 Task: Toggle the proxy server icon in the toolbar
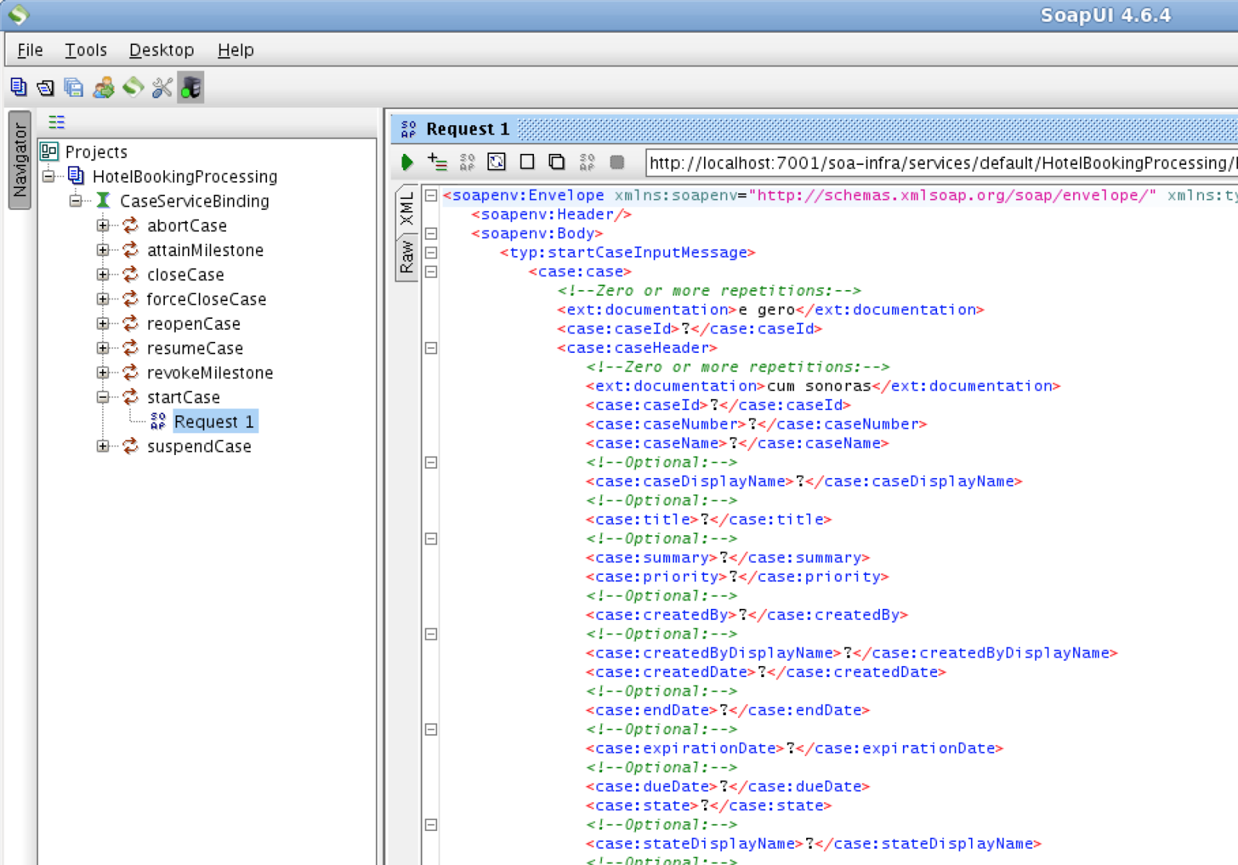tap(190, 87)
